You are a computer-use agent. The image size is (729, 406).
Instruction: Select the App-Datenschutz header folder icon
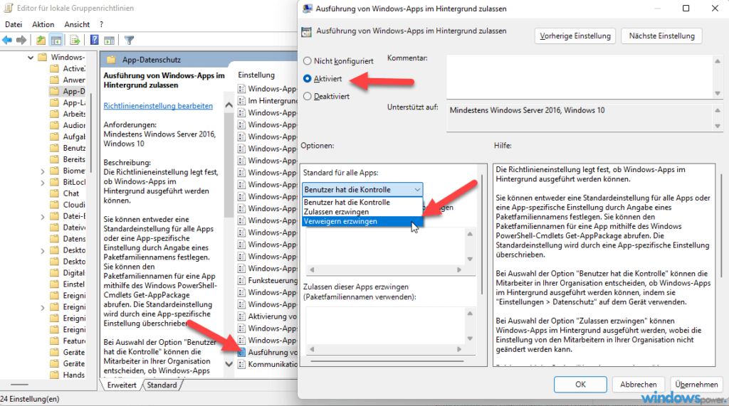111,60
